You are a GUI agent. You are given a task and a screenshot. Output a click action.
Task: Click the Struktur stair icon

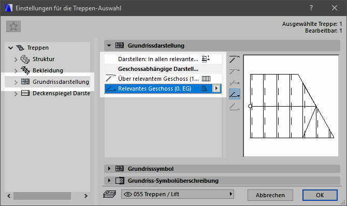click(25, 59)
